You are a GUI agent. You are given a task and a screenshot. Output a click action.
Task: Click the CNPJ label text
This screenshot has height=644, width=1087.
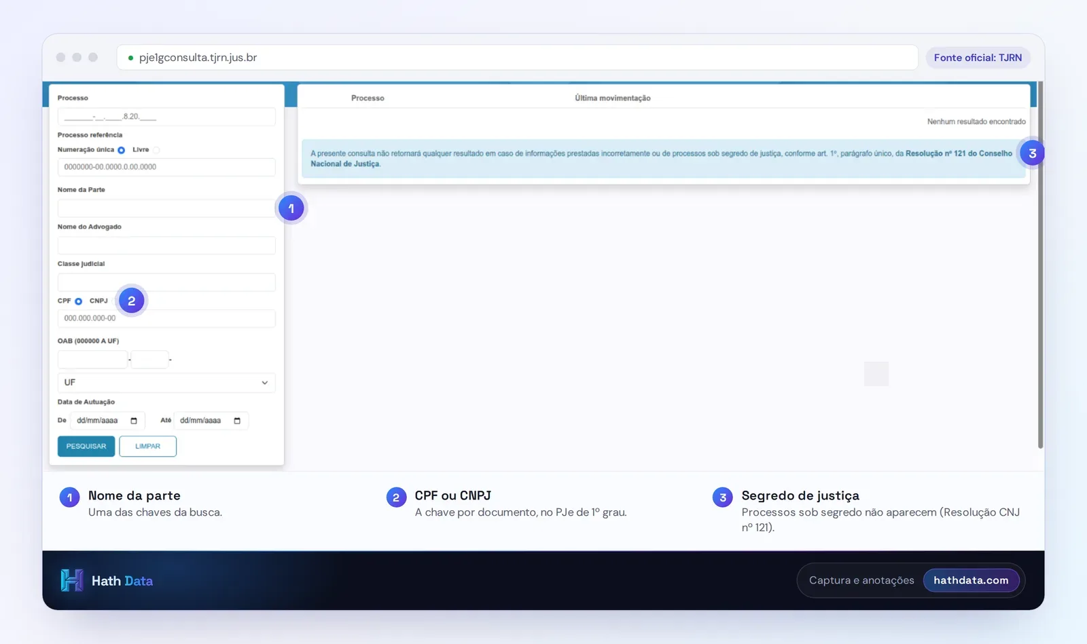click(99, 301)
